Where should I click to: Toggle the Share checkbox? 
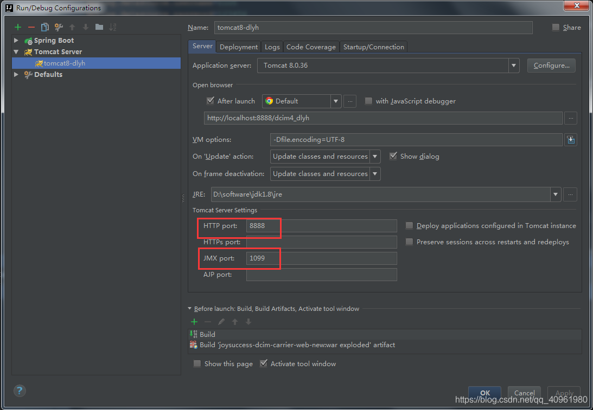pos(556,27)
